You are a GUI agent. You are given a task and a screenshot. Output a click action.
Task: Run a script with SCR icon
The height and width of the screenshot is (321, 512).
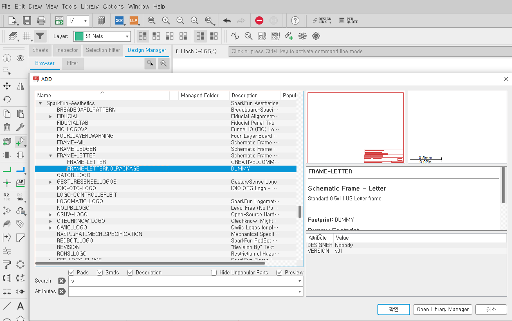[x=119, y=20]
